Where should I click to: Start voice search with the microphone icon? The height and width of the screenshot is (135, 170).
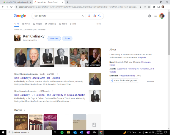[89, 16]
